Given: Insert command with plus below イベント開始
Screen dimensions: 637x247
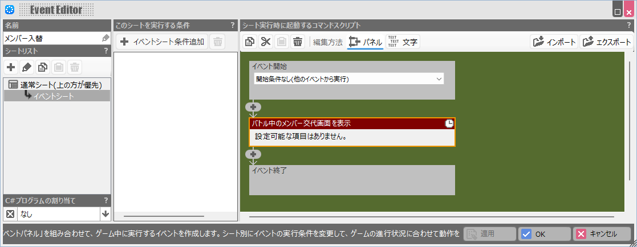Looking at the screenshot, I should tap(253, 107).
